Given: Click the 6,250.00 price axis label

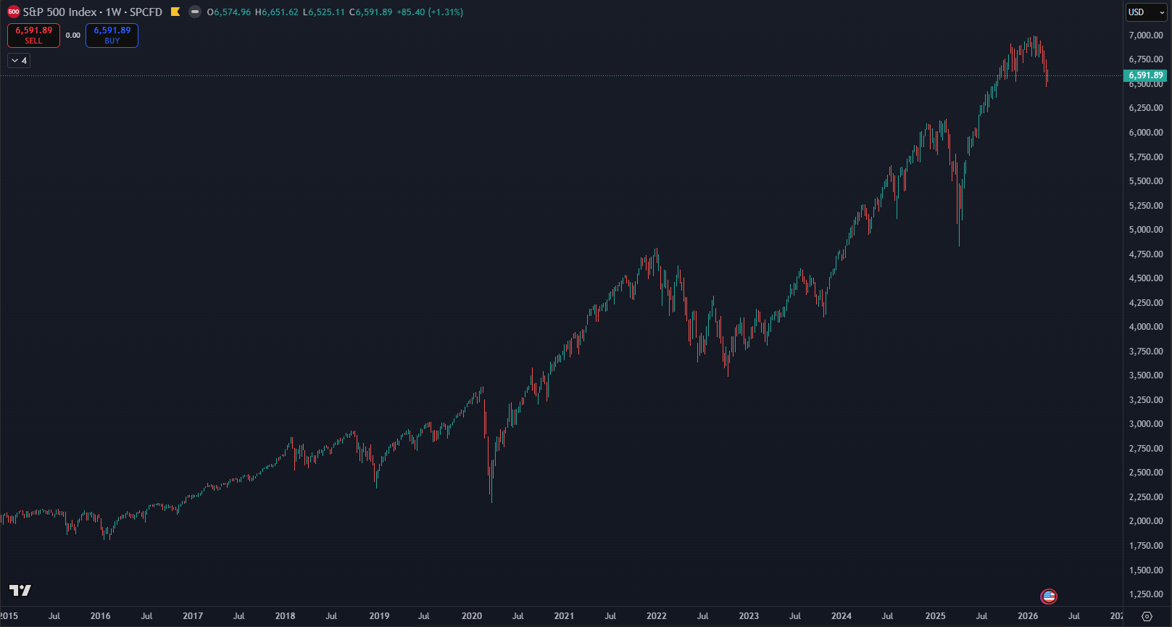Looking at the screenshot, I should [1146, 108].
